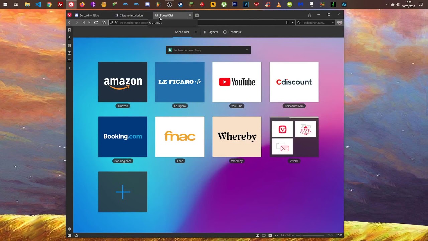This screenshot has width=428, height=241.
Task: Open the Notes panel in sidebar
Action: click(69, 45)
